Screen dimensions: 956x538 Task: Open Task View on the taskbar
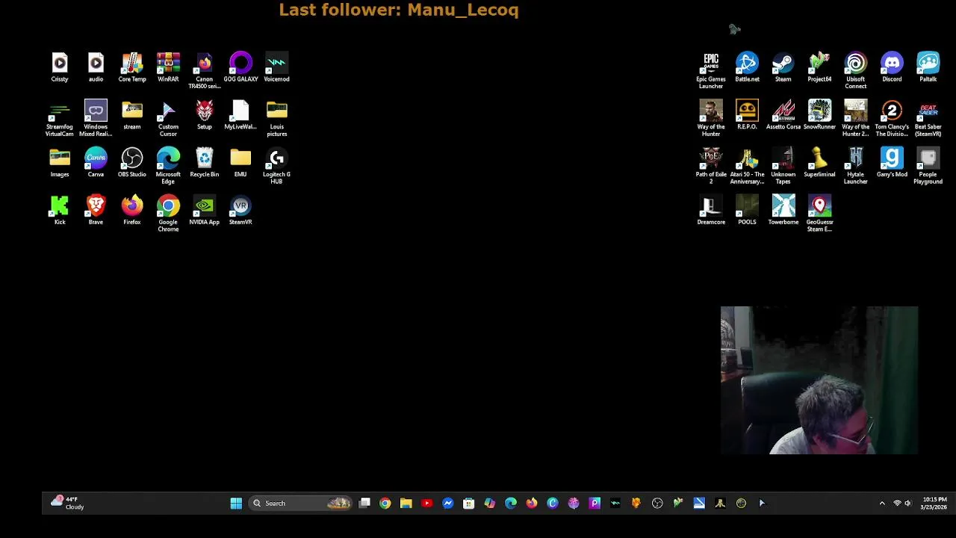tap(364, 503)
